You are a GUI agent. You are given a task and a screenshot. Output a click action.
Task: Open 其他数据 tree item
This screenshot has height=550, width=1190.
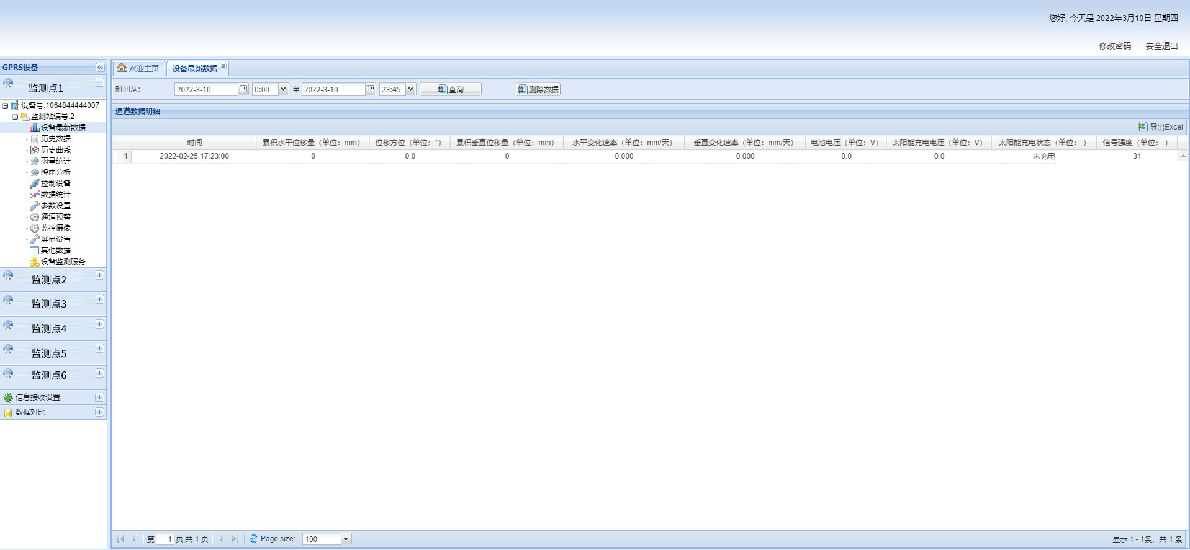point(56,251)
